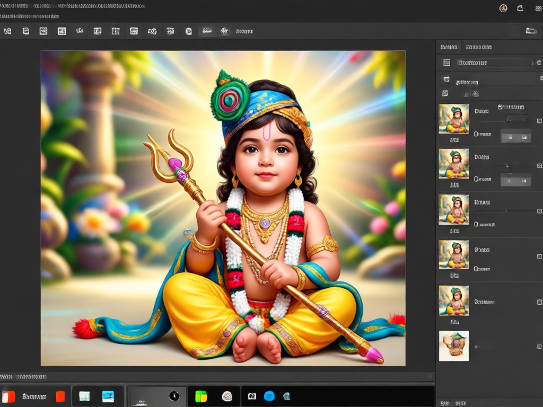Open the white round taskbar icon
Screen dimensions: 543x407
coord(227,396)
